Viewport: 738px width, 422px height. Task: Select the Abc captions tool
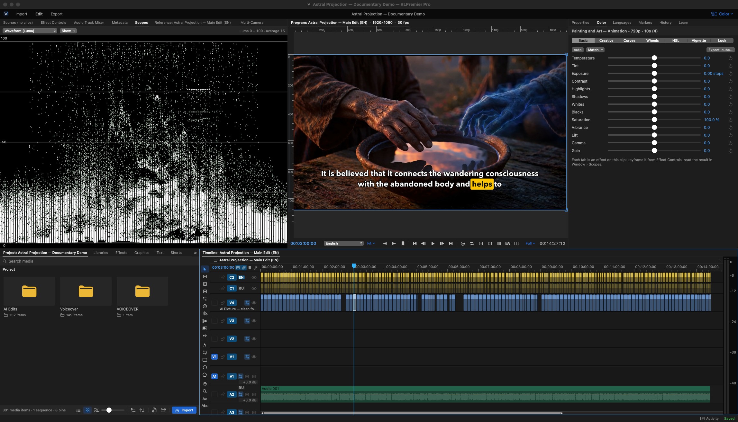(x=205, y=406)
